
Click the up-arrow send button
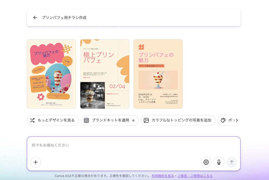231,162
